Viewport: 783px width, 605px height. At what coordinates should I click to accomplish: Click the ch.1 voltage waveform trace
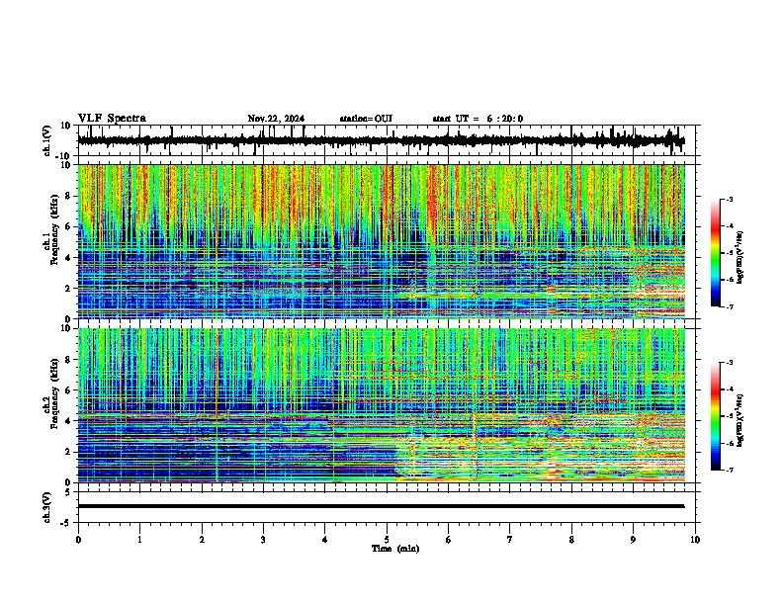(381, 140)
